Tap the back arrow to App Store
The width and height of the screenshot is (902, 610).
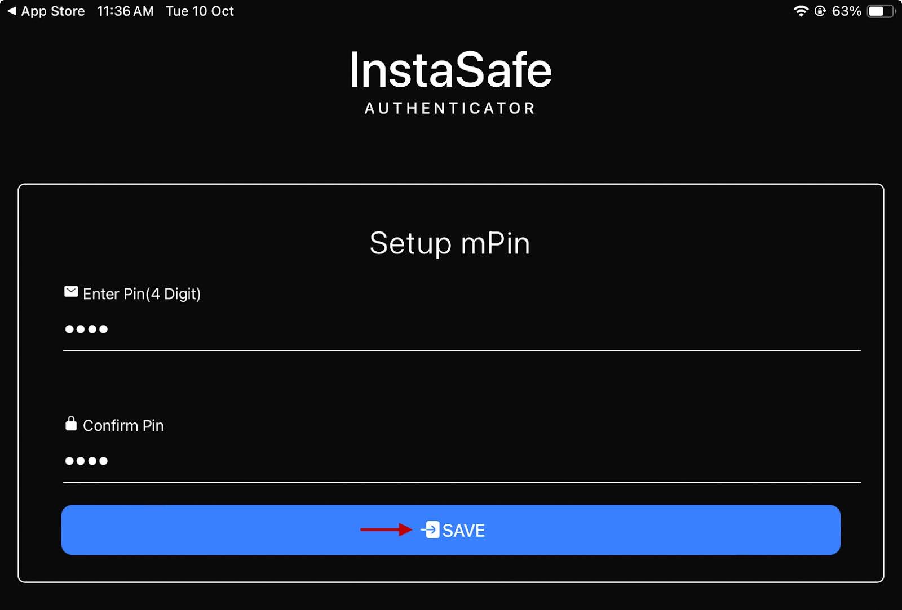tap(12, 11)
